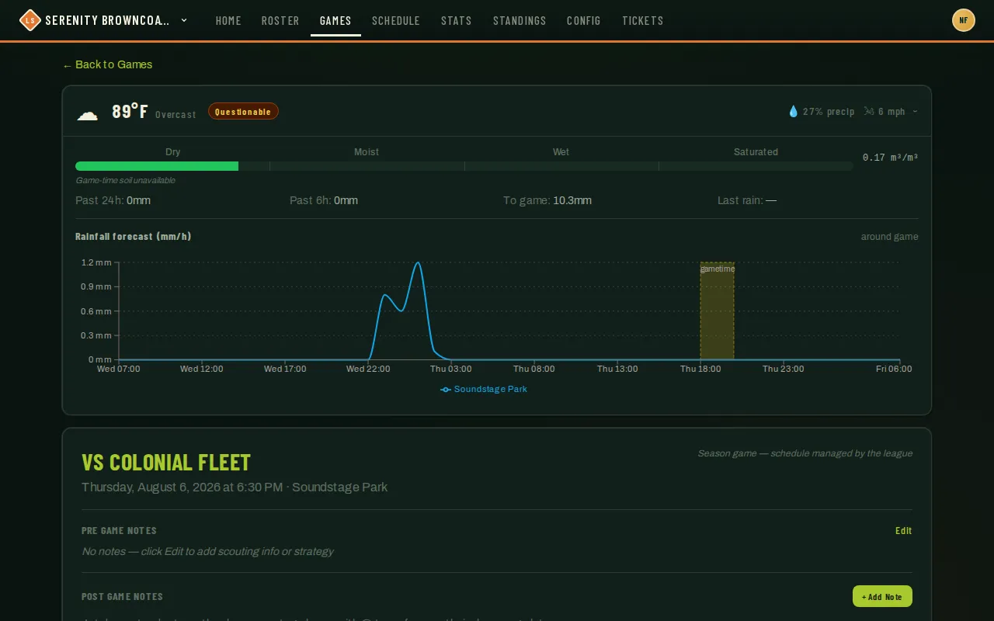Follow the Back to Games link
This screenshot has height=621, width=994.
(x=107, y=64)
